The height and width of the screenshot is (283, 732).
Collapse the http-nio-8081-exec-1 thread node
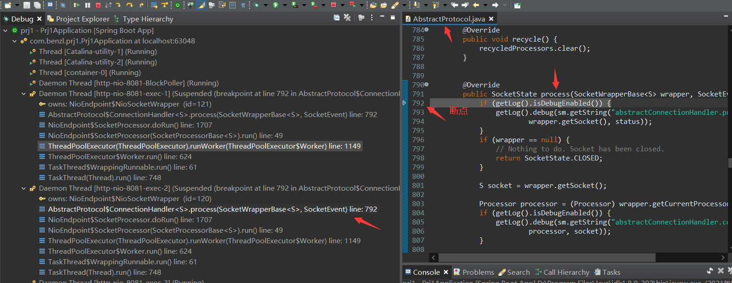[x=24, y=94]
